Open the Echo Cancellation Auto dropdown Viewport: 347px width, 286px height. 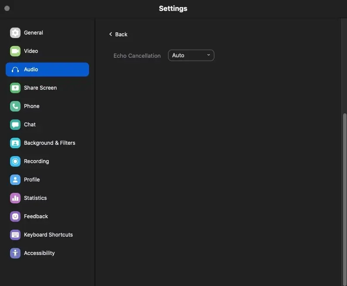click(x=191, y=56)
